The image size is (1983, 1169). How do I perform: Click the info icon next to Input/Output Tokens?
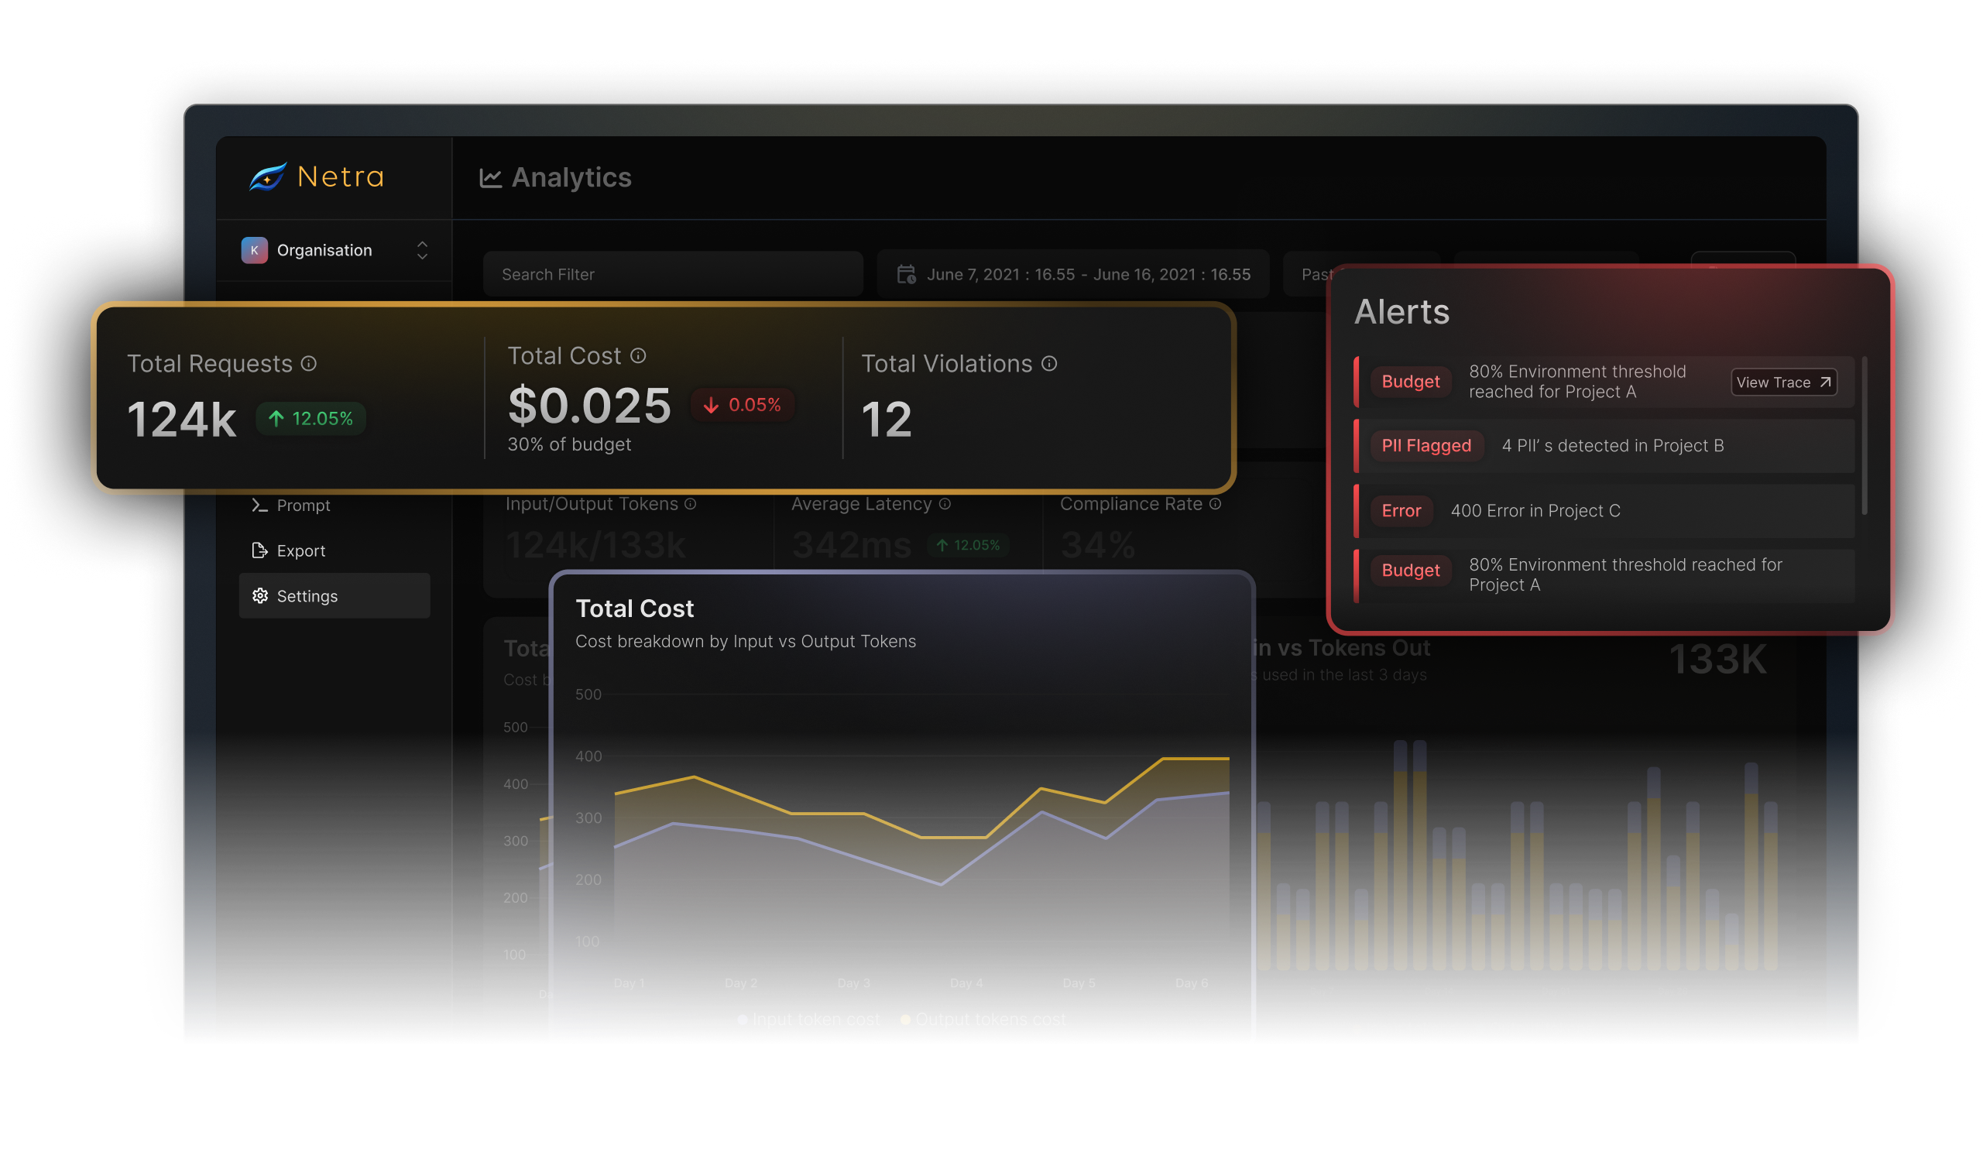coord(690,504)
